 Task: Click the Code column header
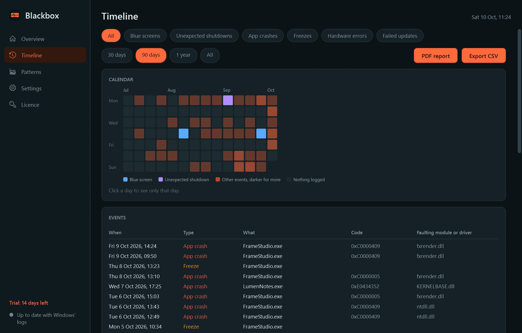click(357, 233)
